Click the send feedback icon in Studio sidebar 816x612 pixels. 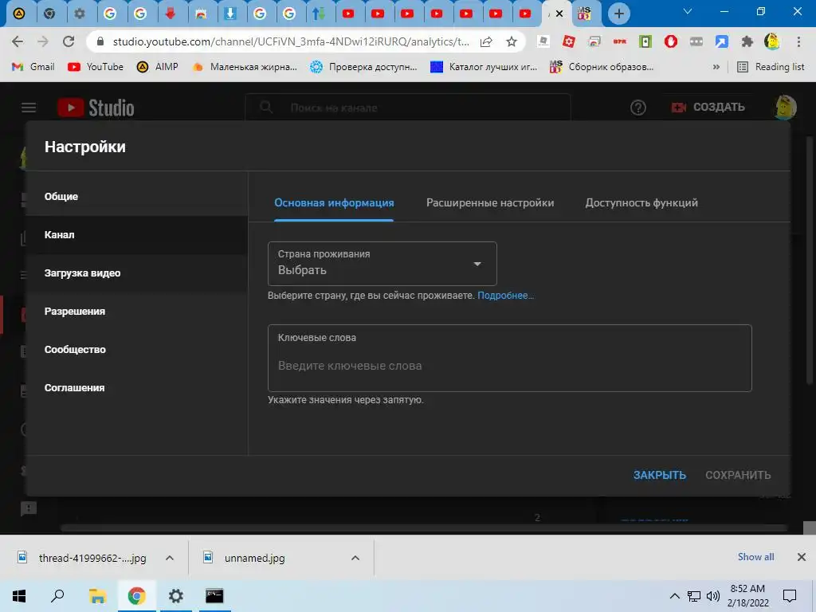(28, 508)
